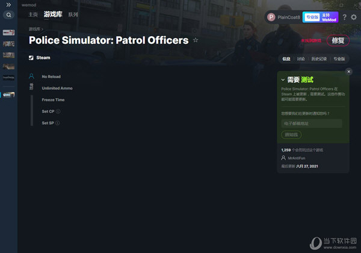Click 支持 WeMod support button
The image size is (361, 253).
tap(329, 17)
